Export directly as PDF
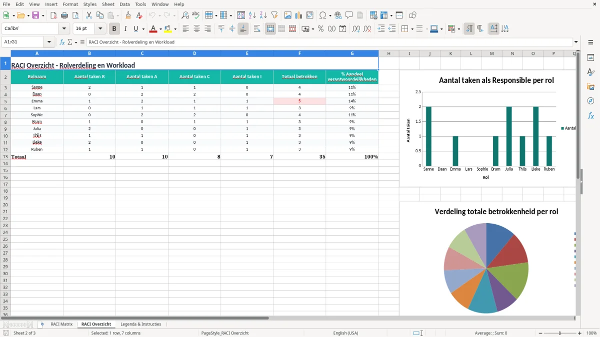This screenshot has width=600, height=337. click(53, 15)
